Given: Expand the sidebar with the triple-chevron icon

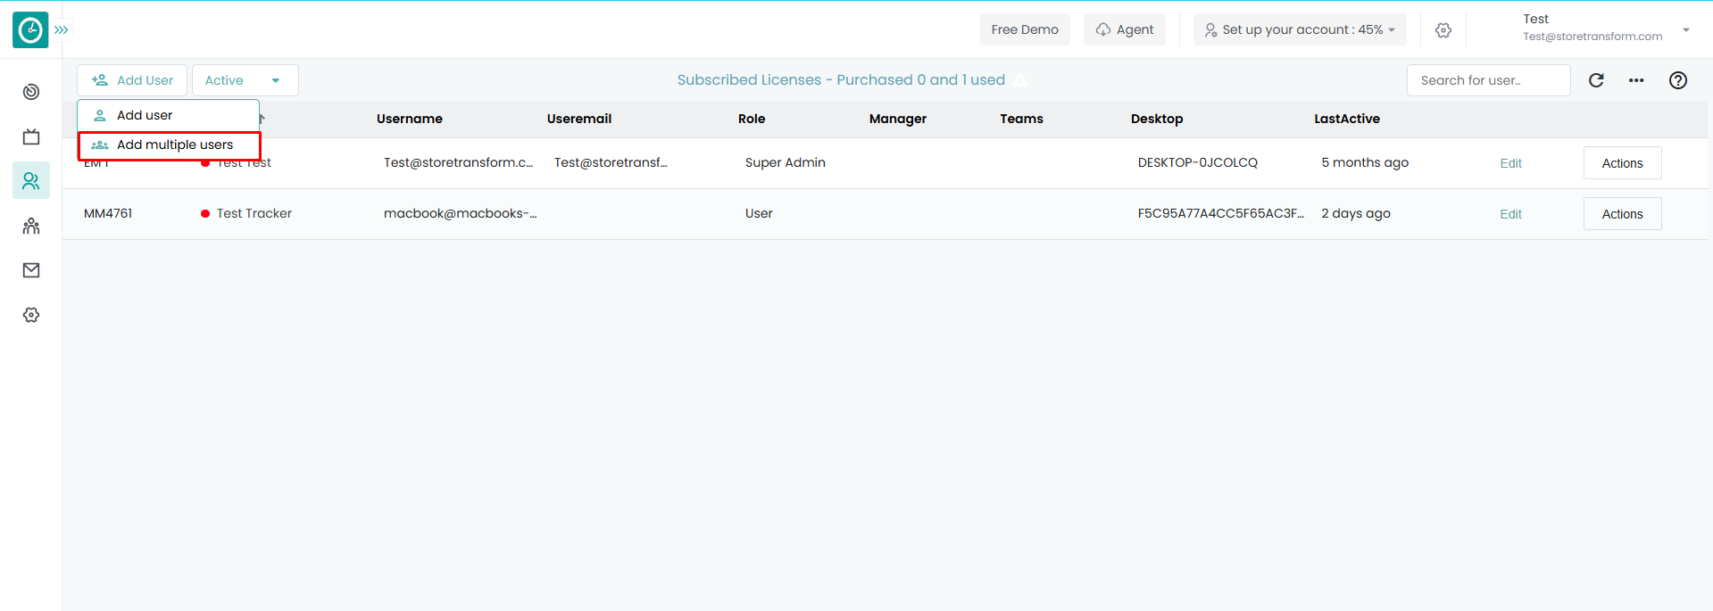Looking at the screenshot, I should tap(62, 29).
